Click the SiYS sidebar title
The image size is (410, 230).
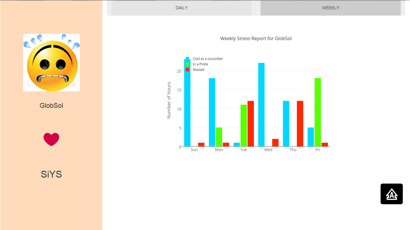(x=51, y=174)
